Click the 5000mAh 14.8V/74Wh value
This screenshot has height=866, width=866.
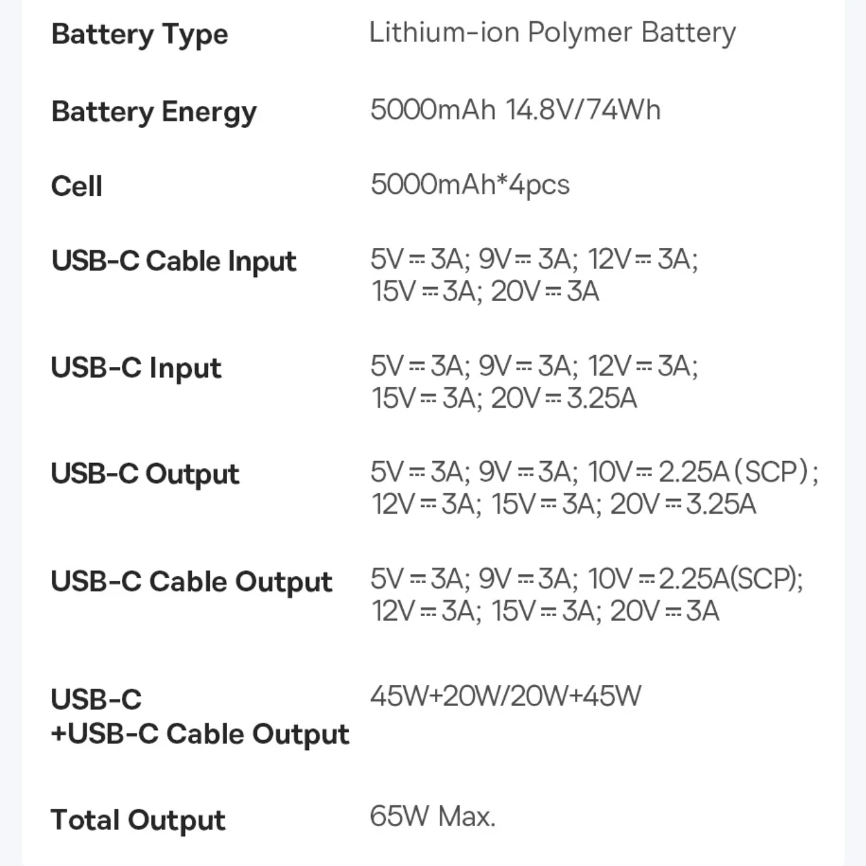click(515, 110)
